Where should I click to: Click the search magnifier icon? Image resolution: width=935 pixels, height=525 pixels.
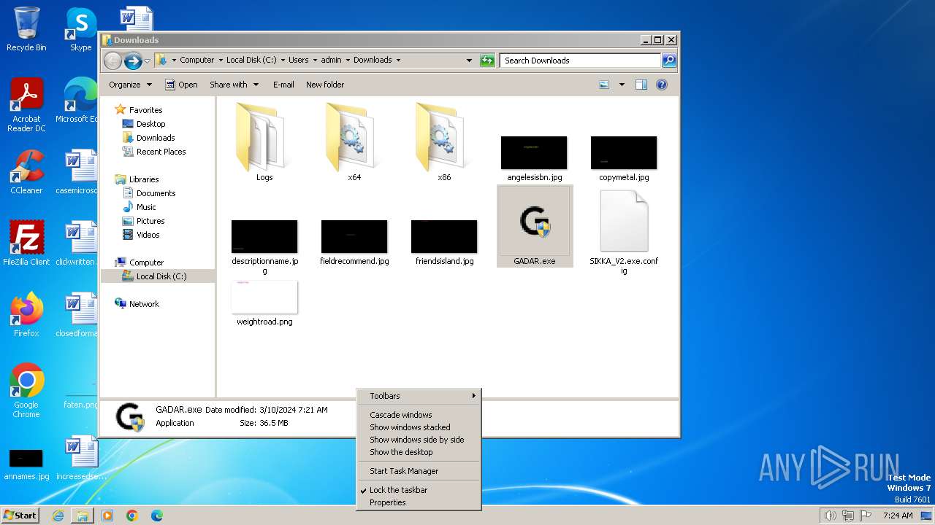[x=668, y=61]
